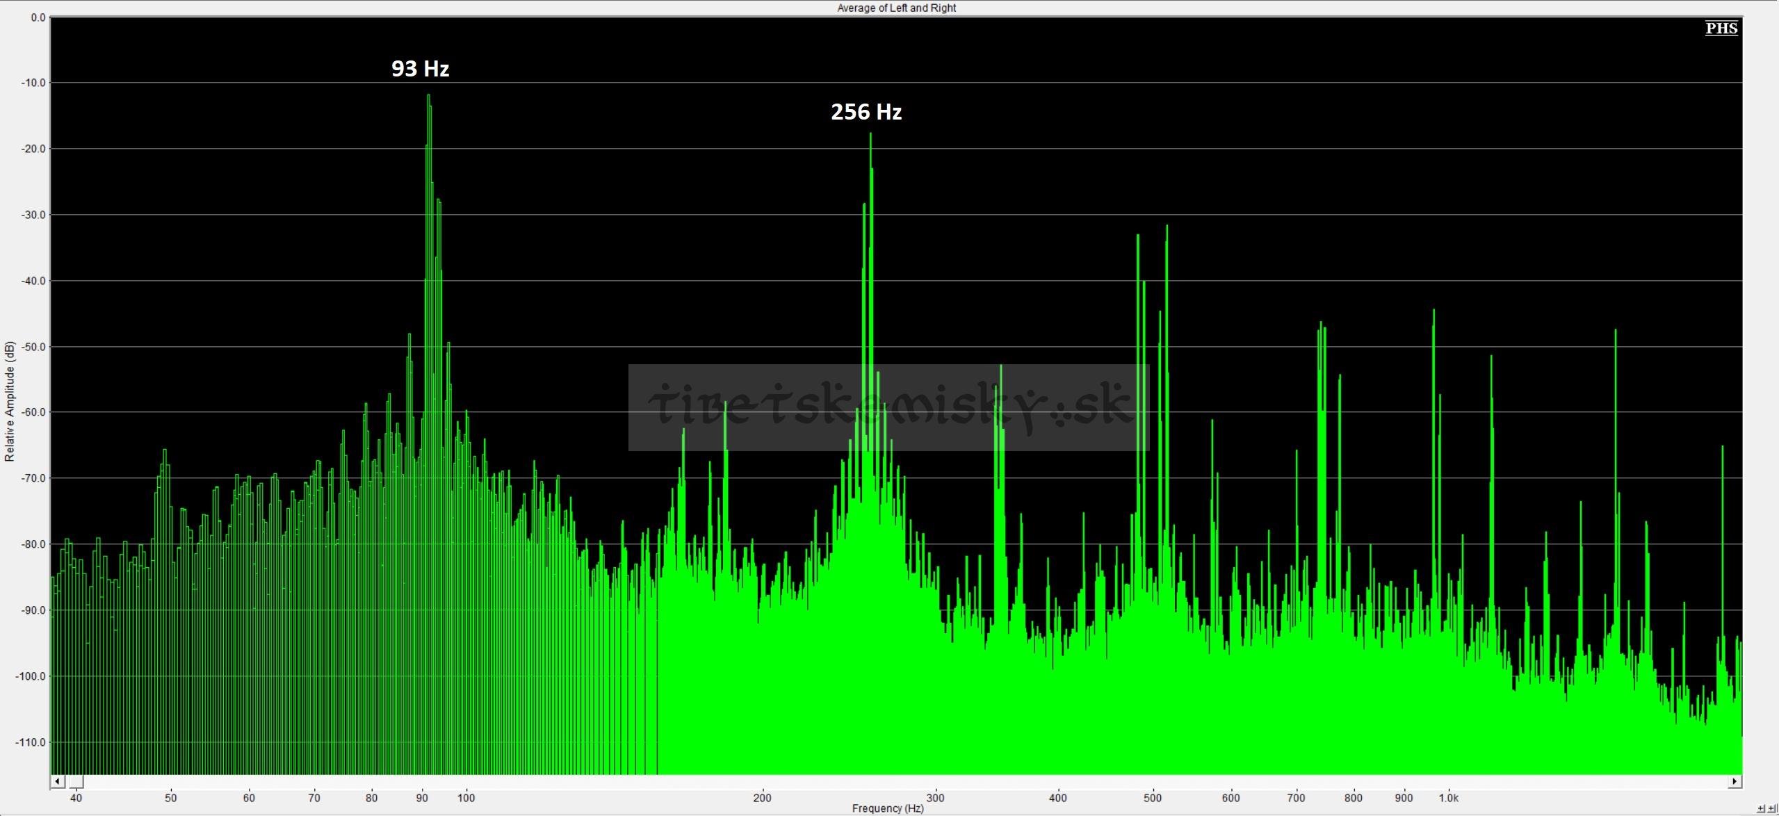Click the tip of the 93 Hz spectral peak
1779x816 pixels.
tap(428, 95)
